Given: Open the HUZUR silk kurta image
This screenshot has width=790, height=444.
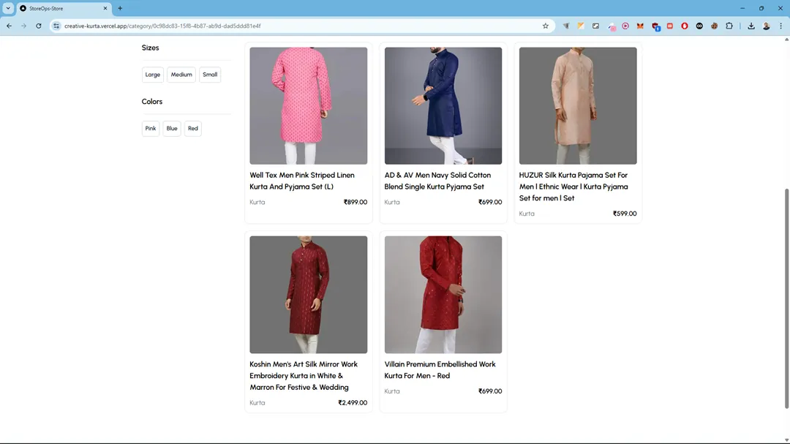Looking at the screenshot, I should pyautogui.click(x=578, y=106).
